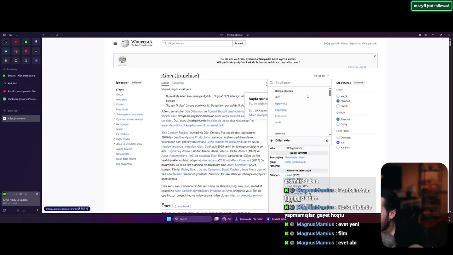453x255 pixels.
Task: Expand Oyuncu kadrosu ve ekip section
Action: pyautogui.click(x=114, y=119)
